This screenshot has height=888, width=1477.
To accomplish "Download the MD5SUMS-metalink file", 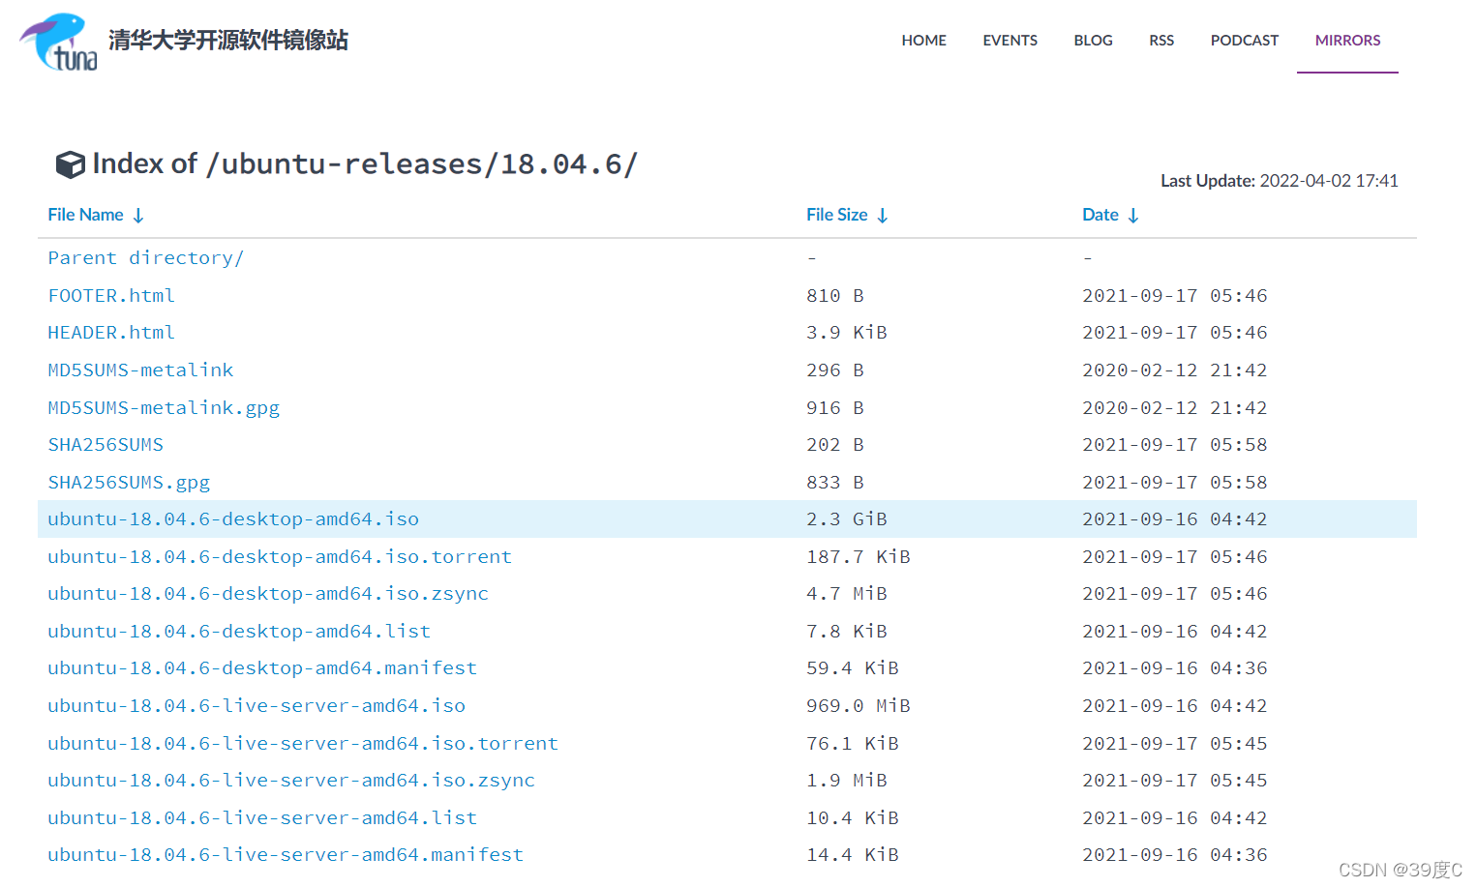I will [140, 370].
